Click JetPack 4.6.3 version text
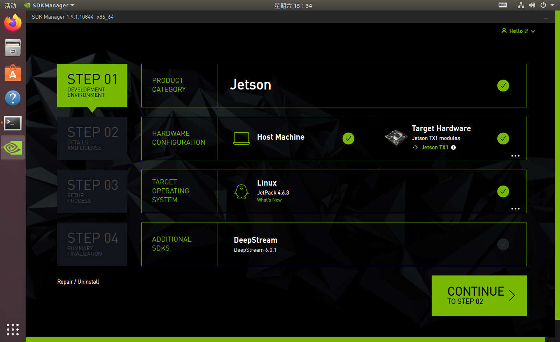560x342 pixels. pos(273,193)
